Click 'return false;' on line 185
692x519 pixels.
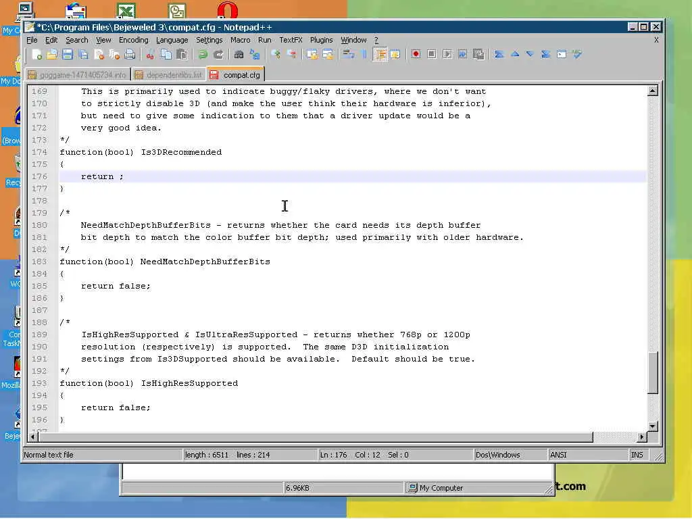point(116,286)
